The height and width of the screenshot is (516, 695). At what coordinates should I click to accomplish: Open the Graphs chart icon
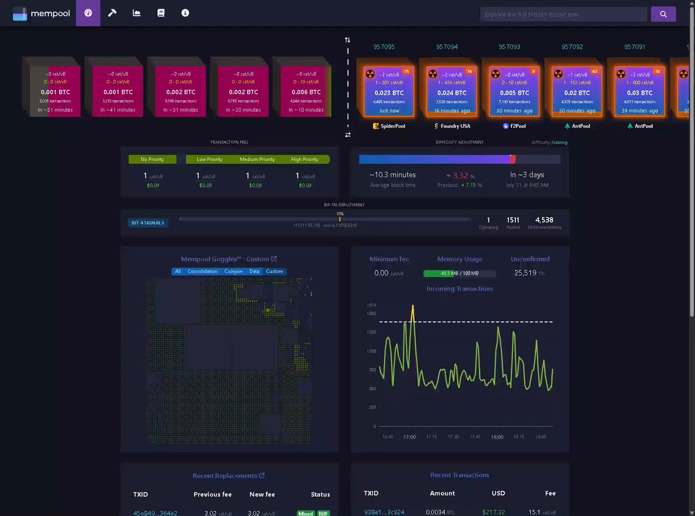137,13
